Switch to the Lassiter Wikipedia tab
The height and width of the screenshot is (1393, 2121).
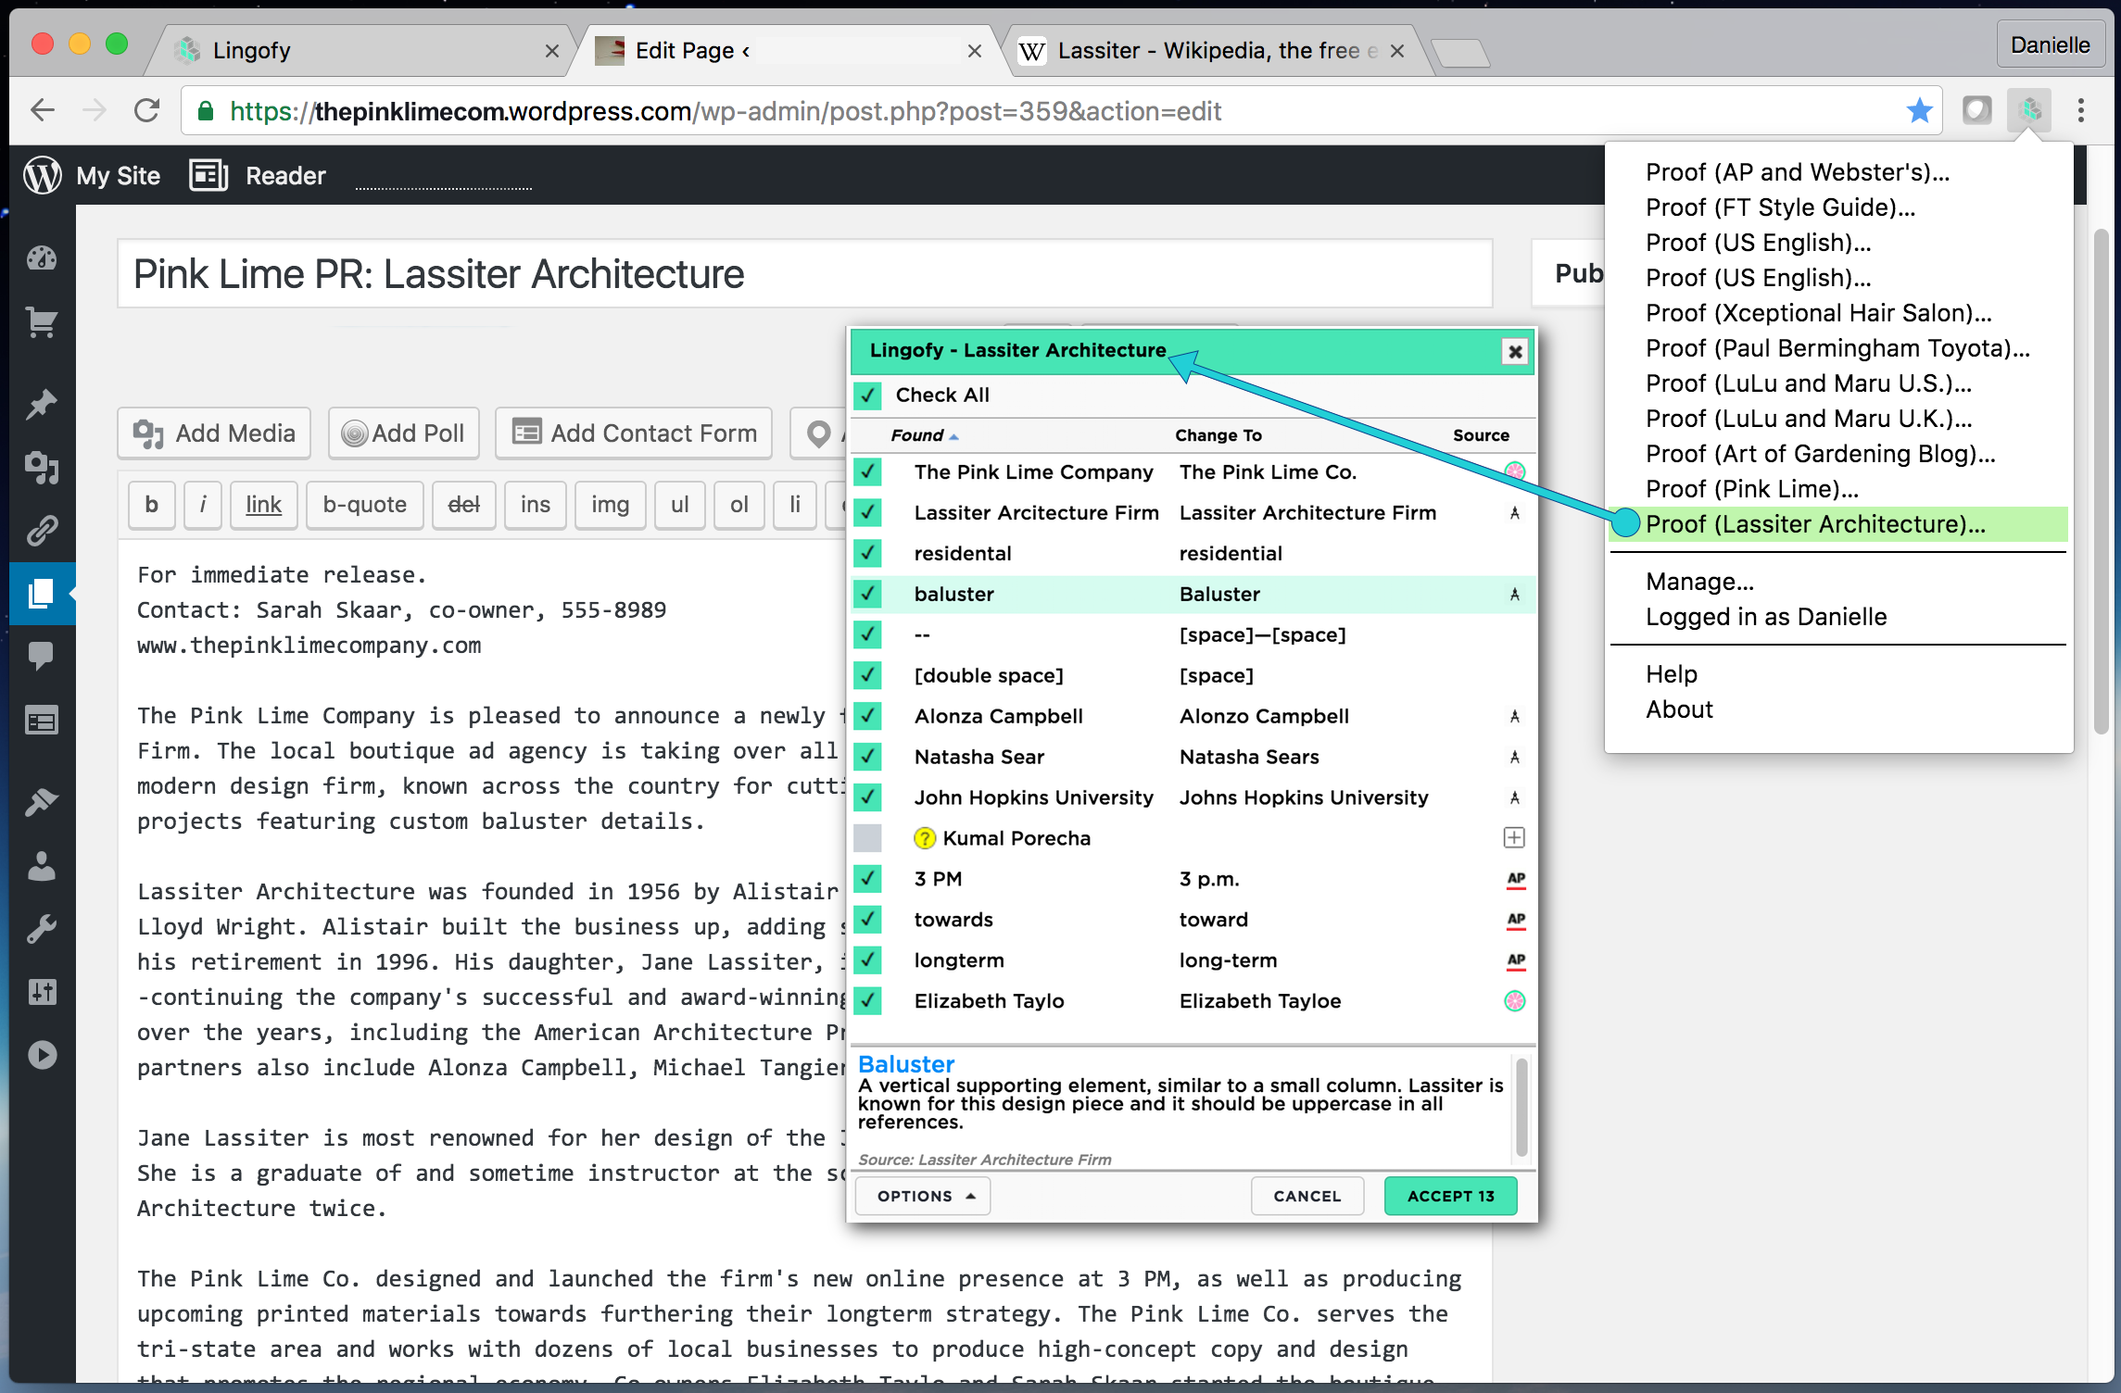click(x=1214, y=50)
